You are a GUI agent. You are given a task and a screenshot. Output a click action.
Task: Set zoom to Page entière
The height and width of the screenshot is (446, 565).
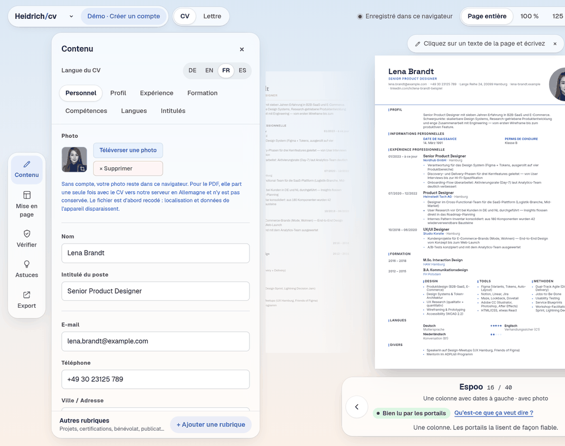487,16
